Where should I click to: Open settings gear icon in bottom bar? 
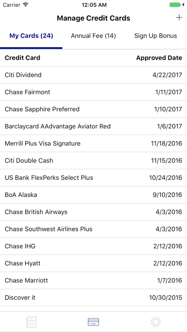[x=156, y=322]
